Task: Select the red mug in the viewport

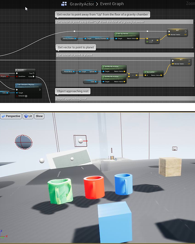Action: [94, 187]
